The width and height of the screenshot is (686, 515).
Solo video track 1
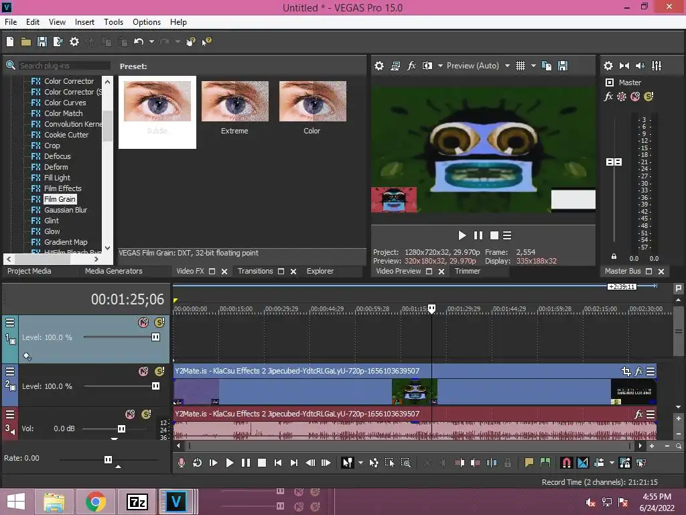coord(159,323)
